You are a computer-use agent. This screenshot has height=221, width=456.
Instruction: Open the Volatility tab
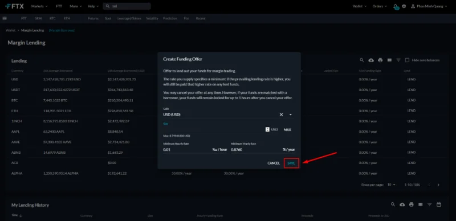pyautogui.click(x=152, y=18)
